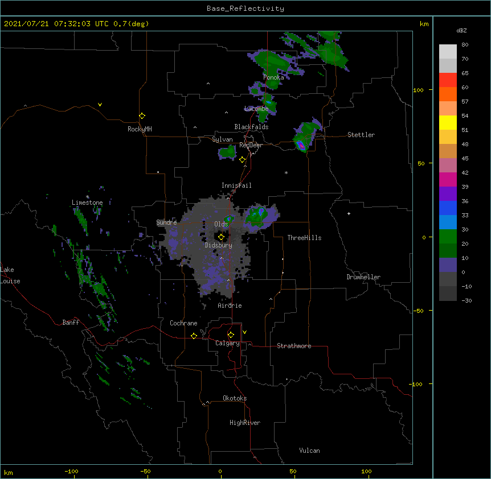Click the dBZ legend heading
The height and width of the screenshot is (479, 491).
[x=461, y=31]
